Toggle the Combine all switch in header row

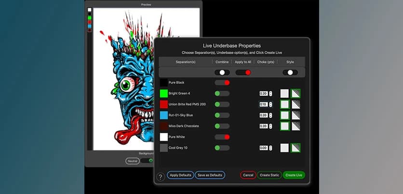tap(222, 72)
